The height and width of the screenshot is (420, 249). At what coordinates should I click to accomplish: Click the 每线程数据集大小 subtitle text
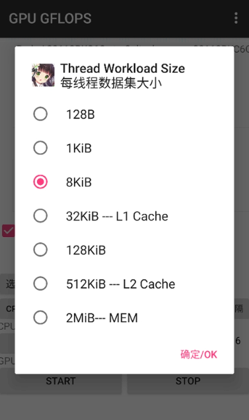point(111,83)
